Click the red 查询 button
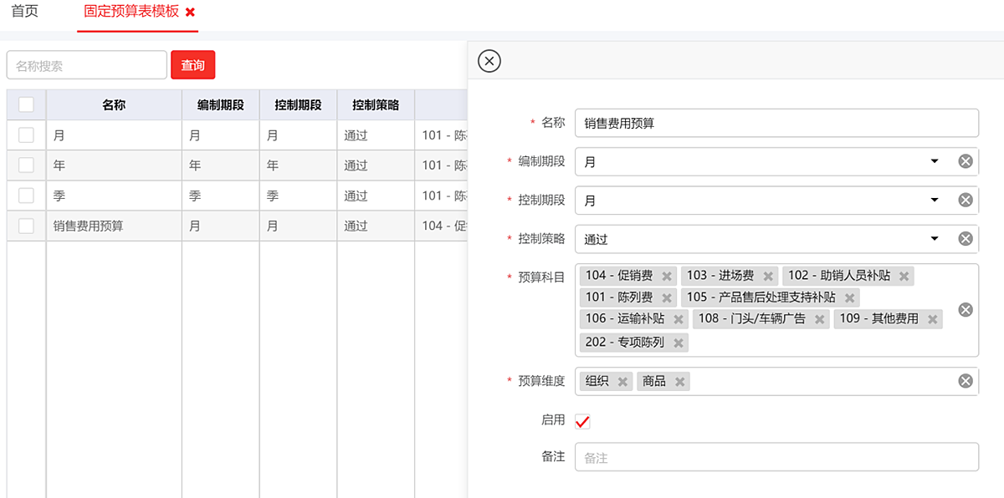This screenshot has width=1004, height=498. pyautogui.click(x=192, y=65)
